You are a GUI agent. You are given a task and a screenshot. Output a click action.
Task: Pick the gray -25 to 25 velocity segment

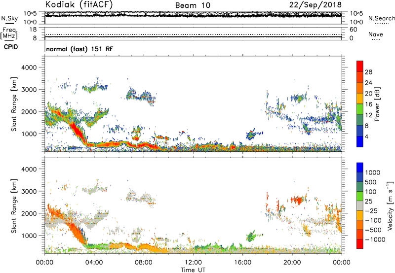coord(360,205)
